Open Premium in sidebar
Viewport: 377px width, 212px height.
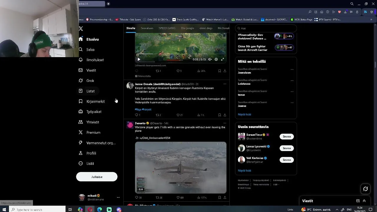90,132
